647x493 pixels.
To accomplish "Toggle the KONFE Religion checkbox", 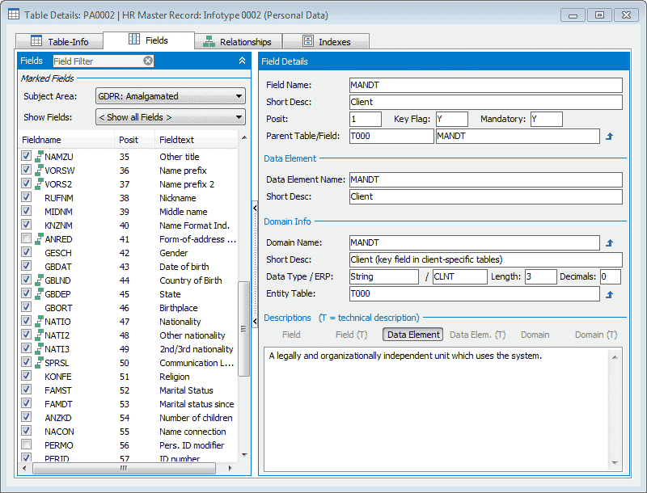I will pos(26,376).
